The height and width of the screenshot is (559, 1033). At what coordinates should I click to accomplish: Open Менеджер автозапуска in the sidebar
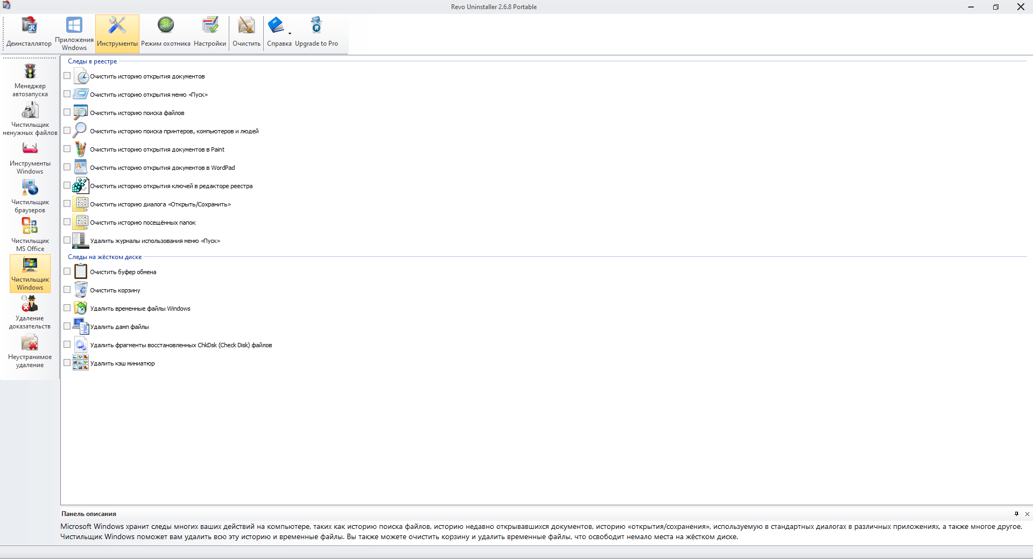click(x=30, y=80)
